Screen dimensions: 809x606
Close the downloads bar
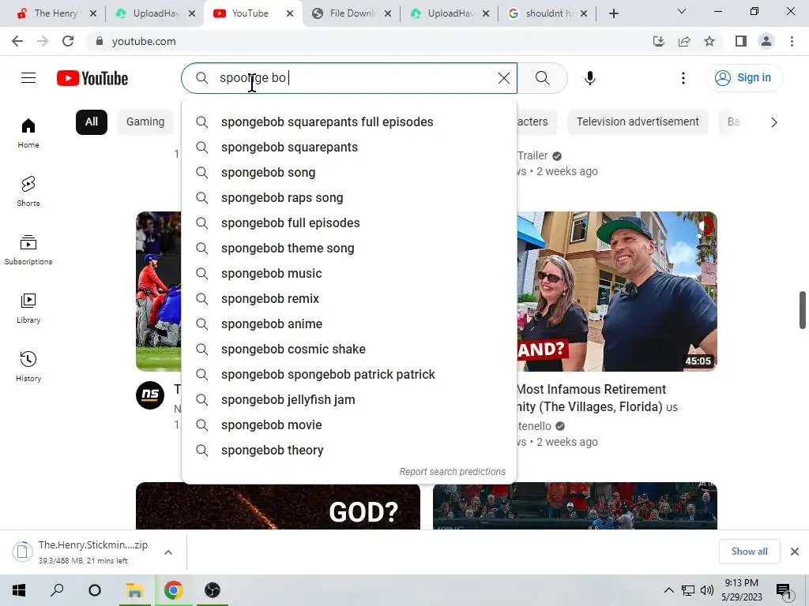(x=795, y=552)
